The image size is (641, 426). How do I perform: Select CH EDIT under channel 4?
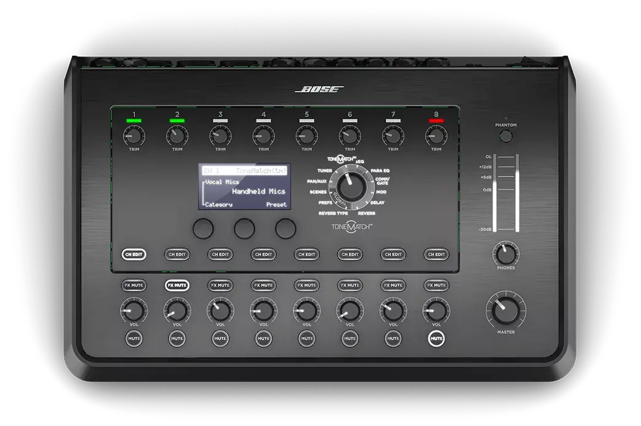[263, 254]
